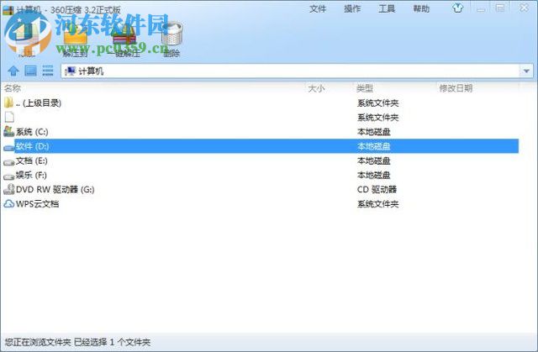The image size is (538, 352).
Task: Open the 工具 menu
Action: (x=387, y=8)
